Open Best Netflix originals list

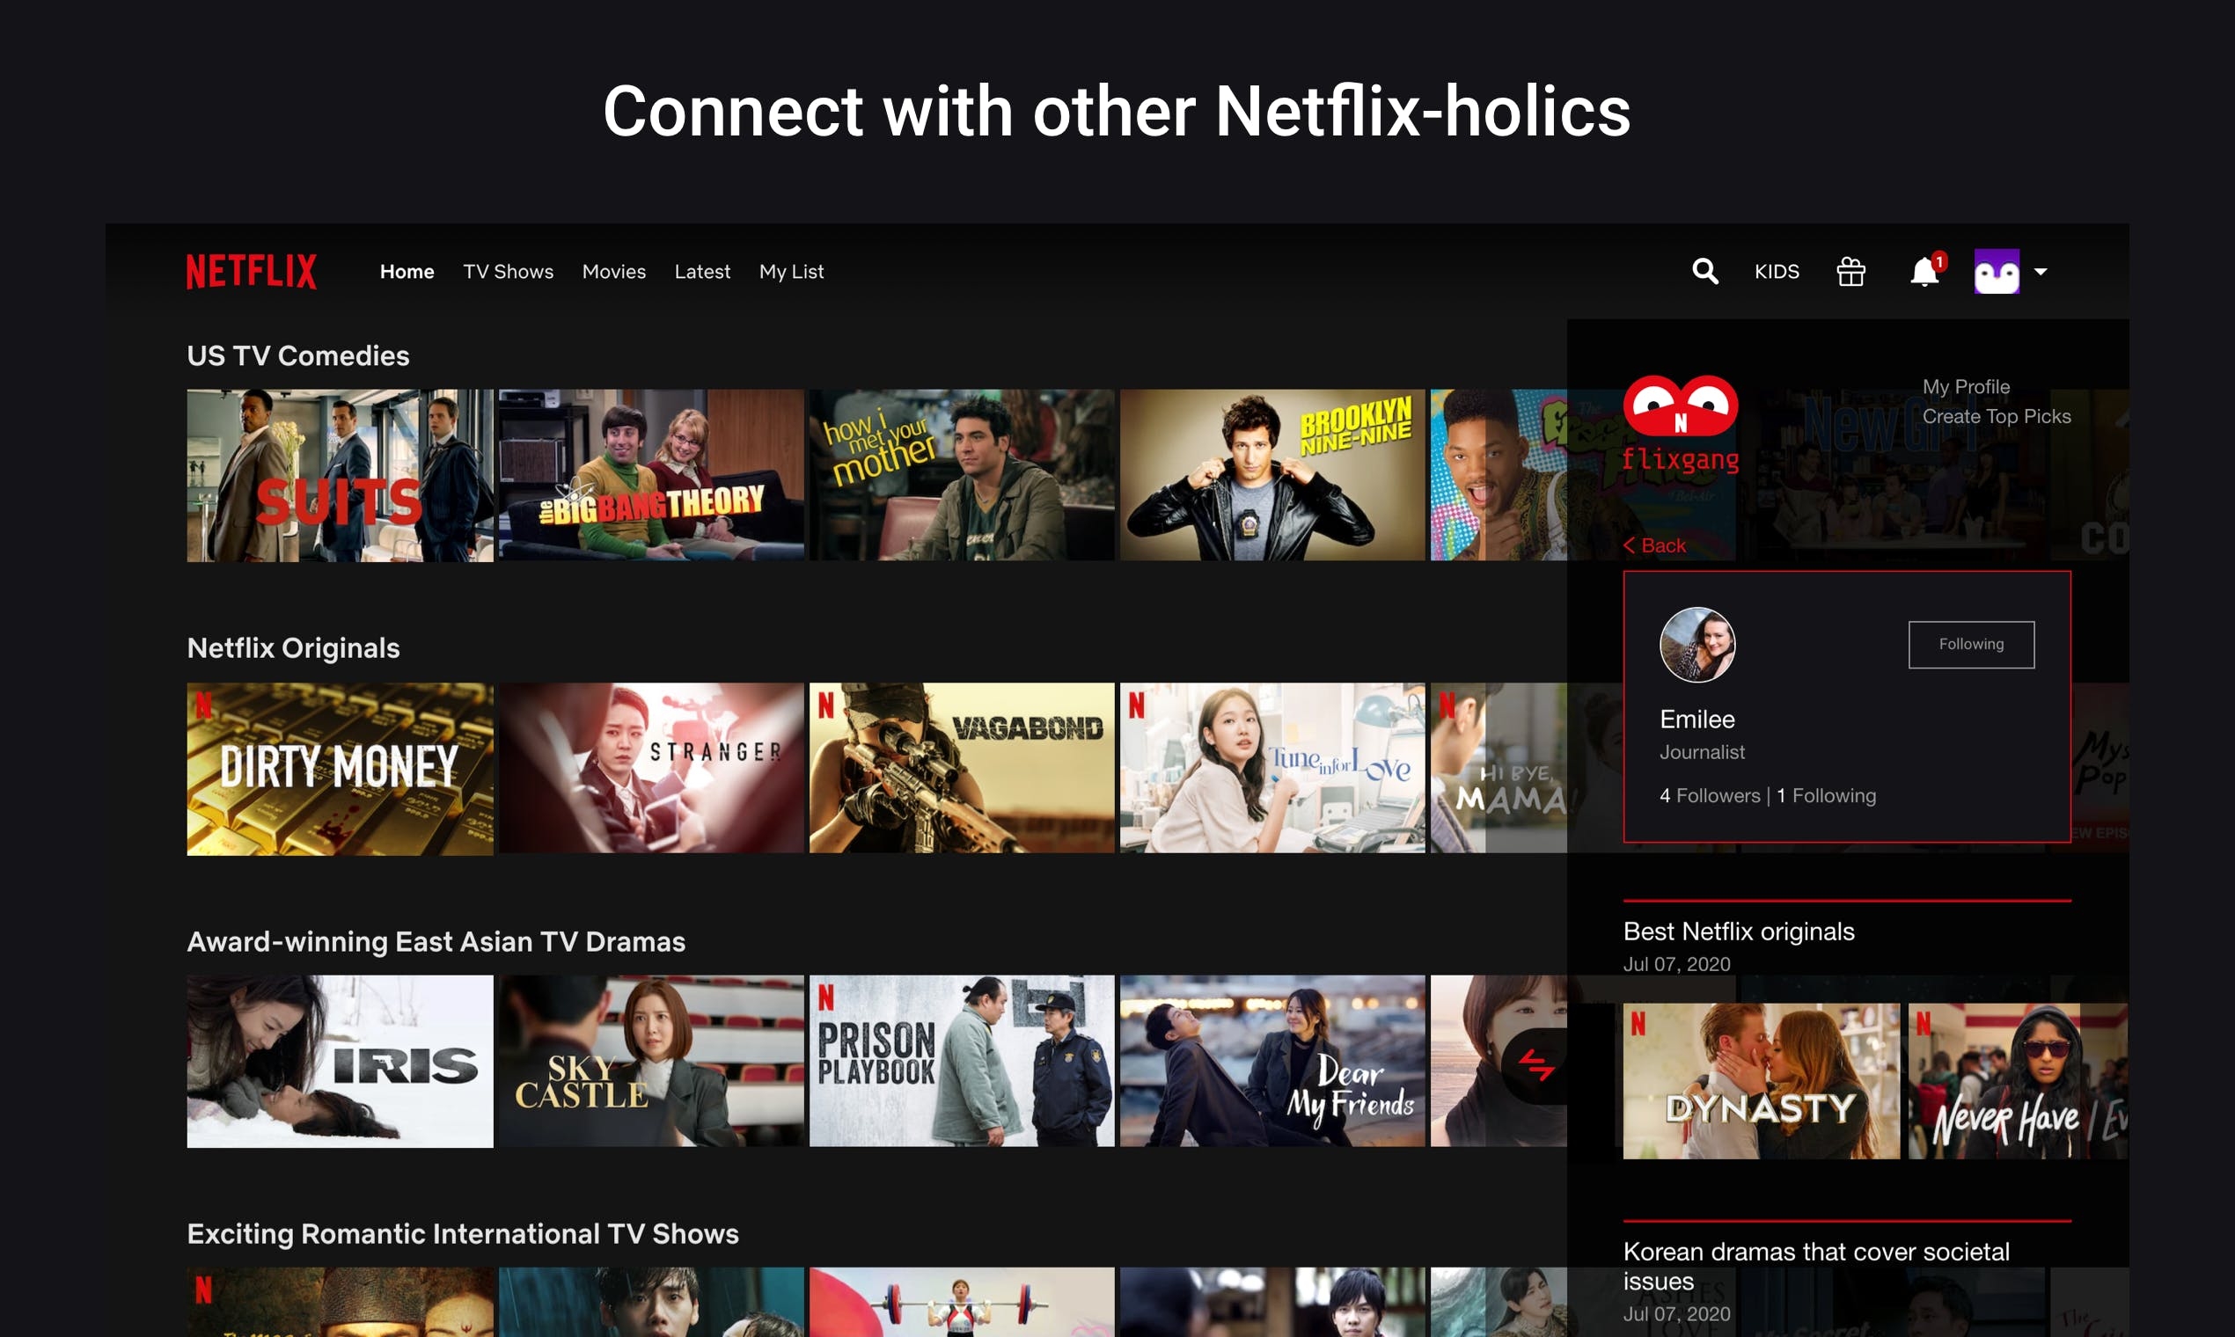pyautogui.click(x=1739, y=932)
